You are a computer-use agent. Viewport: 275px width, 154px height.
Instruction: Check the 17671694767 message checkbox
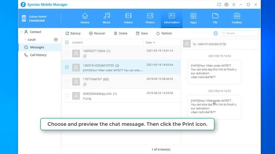67,81
